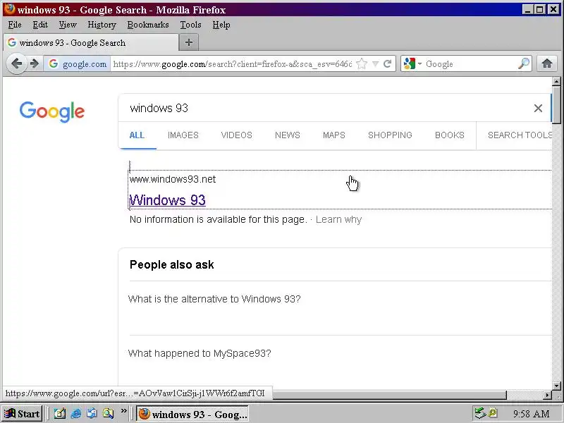The height and width of the screenshot is (423, 564).
Task: Click the Google logo
Action: coord(52,111)
